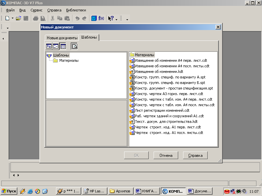This screenshot has height=196, width=262.
Task: Click the Отмена button
Action: [166, 155]
